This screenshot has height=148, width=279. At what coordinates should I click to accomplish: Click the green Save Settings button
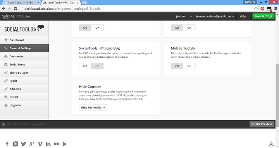click(263, 16)
